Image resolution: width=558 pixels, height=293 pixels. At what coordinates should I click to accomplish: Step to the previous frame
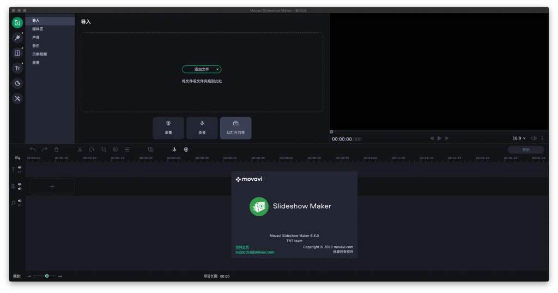(432, 138)
